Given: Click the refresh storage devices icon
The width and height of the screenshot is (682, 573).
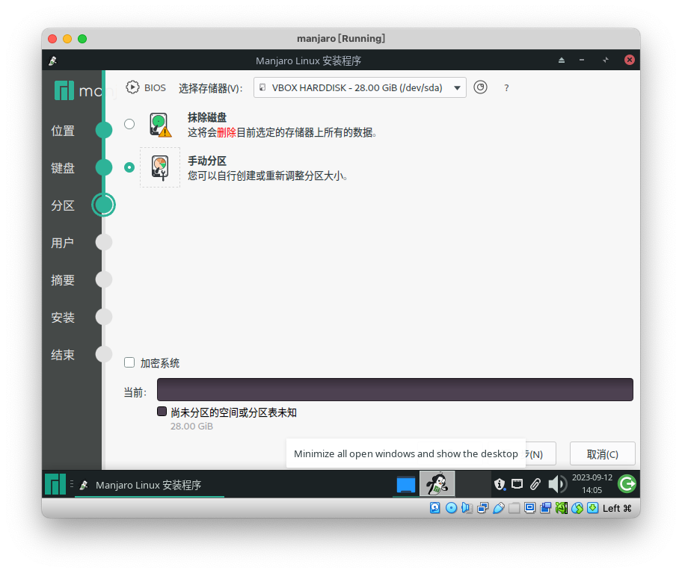Looking at the screenshot, I should (481, 87).
